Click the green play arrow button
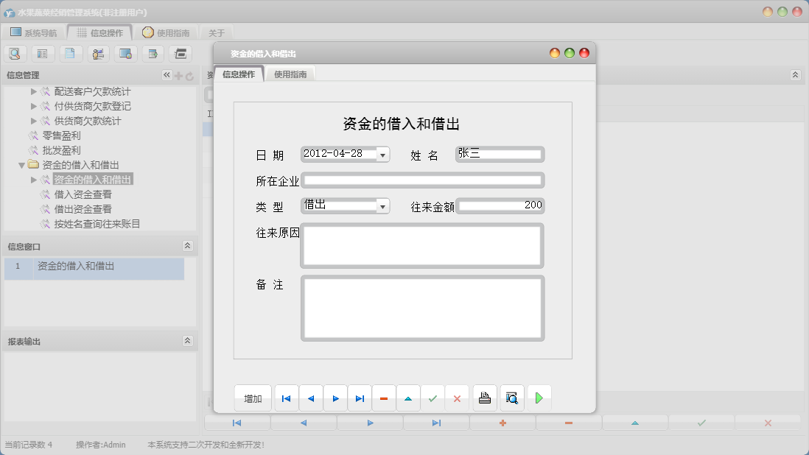 539,398
